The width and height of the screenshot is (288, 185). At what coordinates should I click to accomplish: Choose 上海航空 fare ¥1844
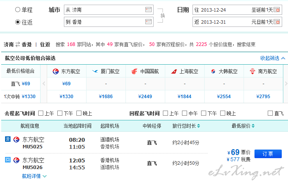tap(185, 97)
